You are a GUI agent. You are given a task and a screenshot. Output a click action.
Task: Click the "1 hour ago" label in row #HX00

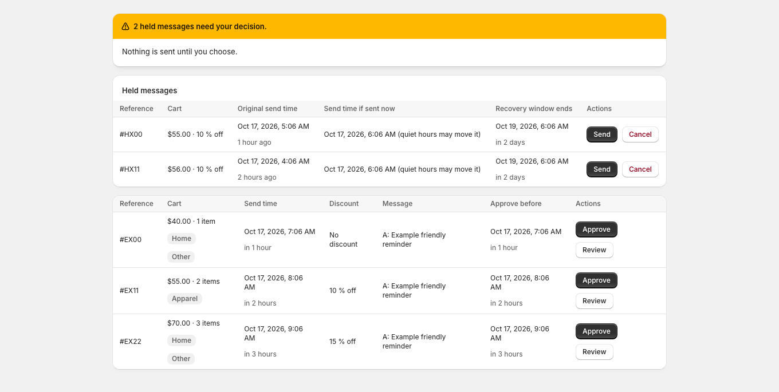click(x=254, y=142)
